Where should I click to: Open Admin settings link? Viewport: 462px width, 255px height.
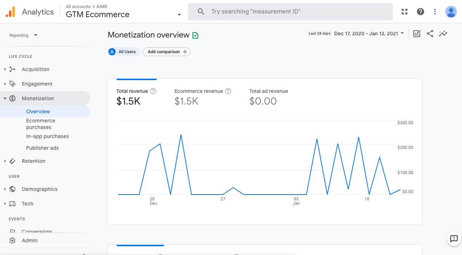(29, 240)
